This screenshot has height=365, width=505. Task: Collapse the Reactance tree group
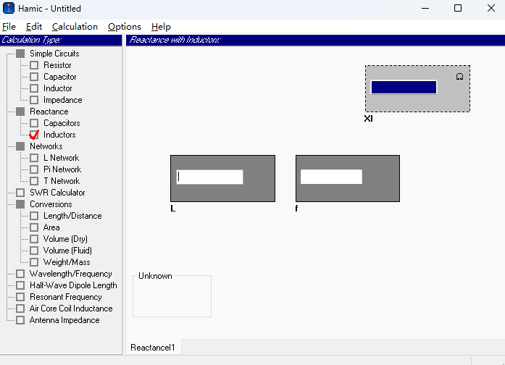click(20, 112)
